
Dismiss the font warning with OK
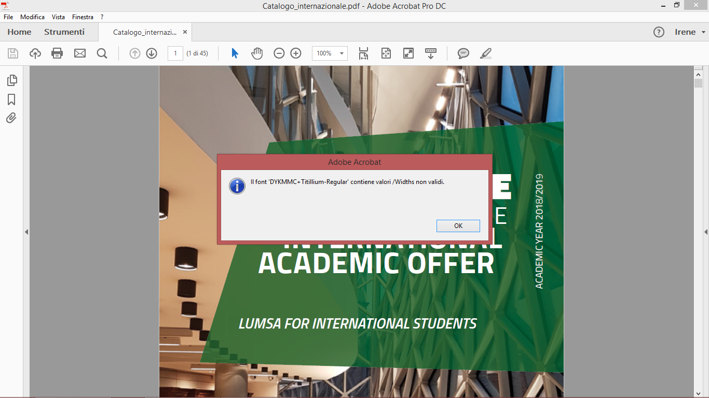(457, 225)
